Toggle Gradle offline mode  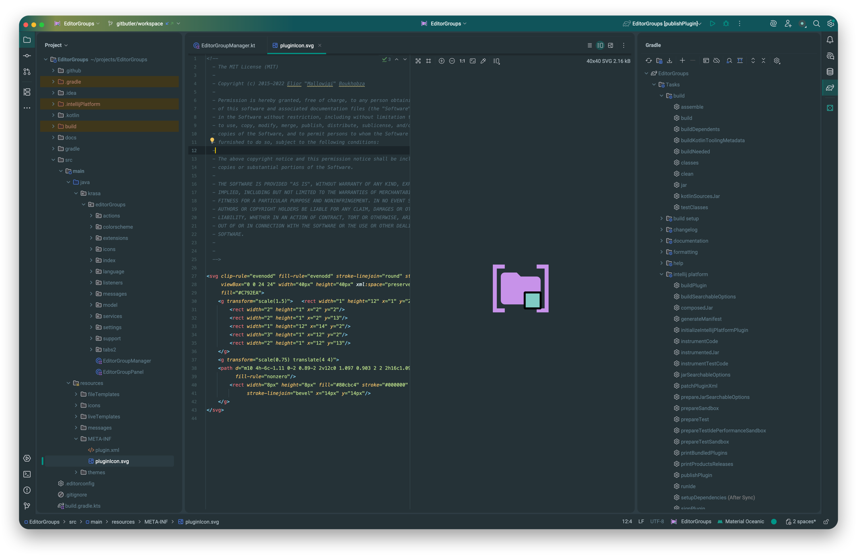coord(717,61)
